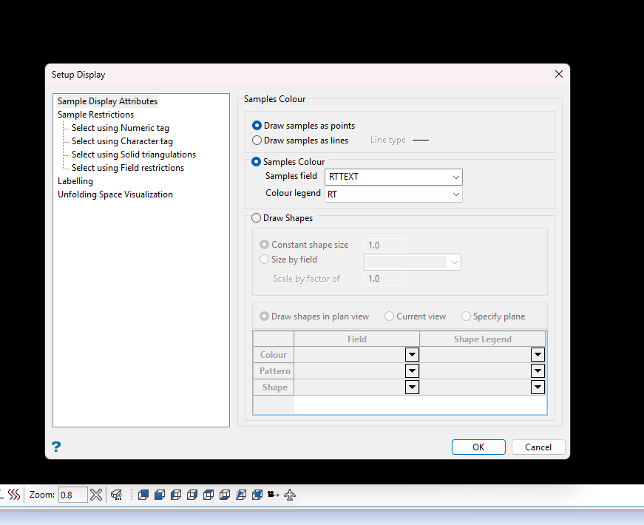This screenshot has height=525, width=644.
Task: Click the Zoom value input field
Action: [x=72, y=495]
